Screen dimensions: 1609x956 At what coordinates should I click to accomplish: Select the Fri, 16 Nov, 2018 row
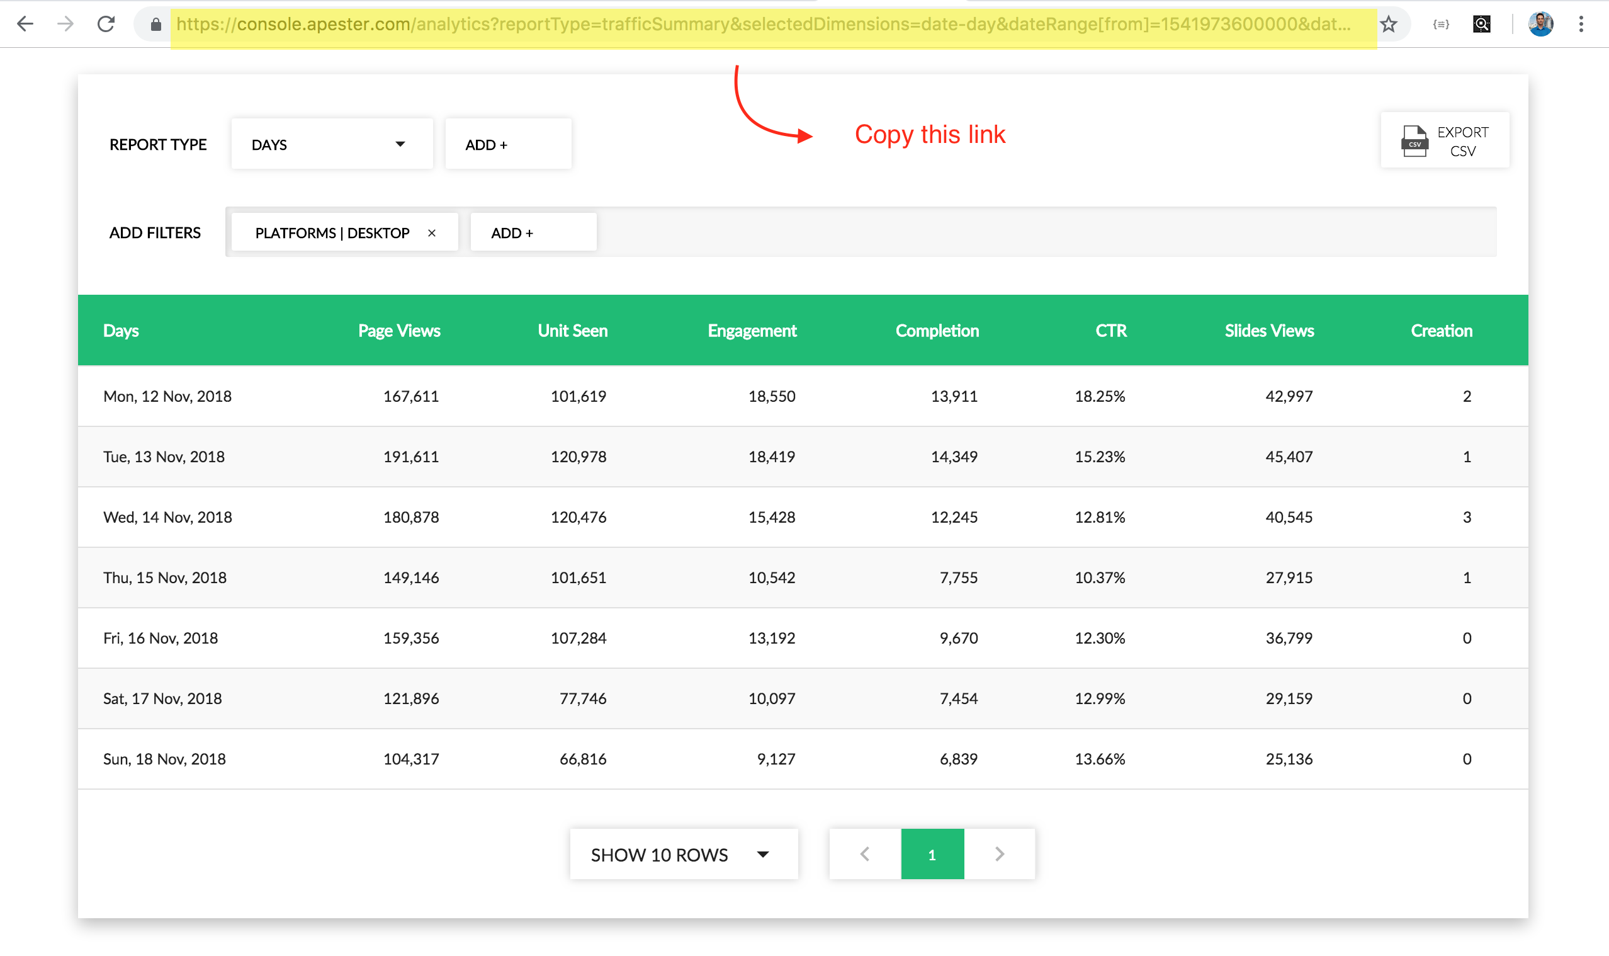[803, 639]
